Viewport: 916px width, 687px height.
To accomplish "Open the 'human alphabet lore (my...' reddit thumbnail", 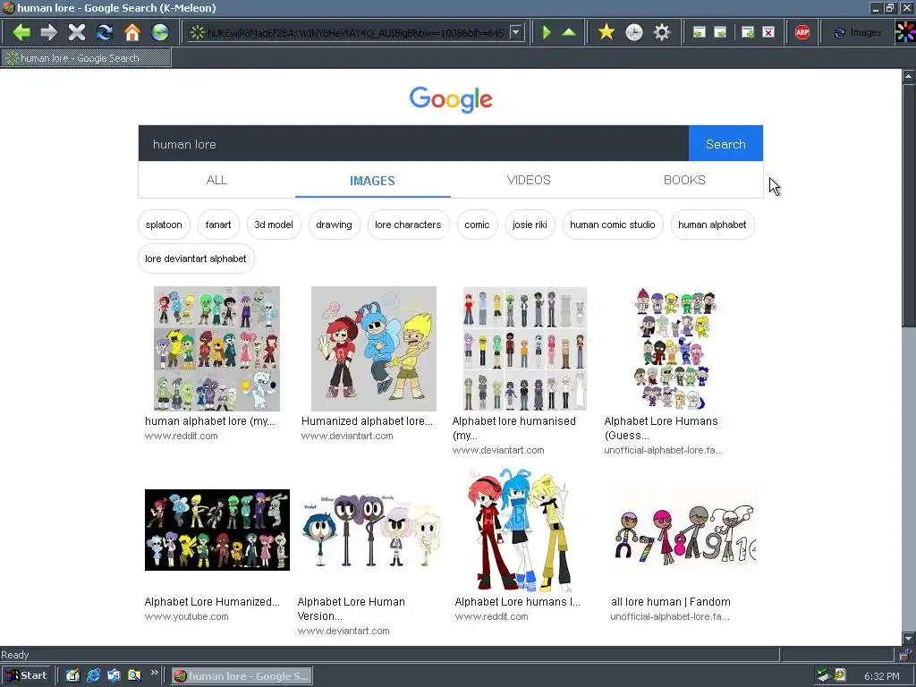I will [216, 349].
